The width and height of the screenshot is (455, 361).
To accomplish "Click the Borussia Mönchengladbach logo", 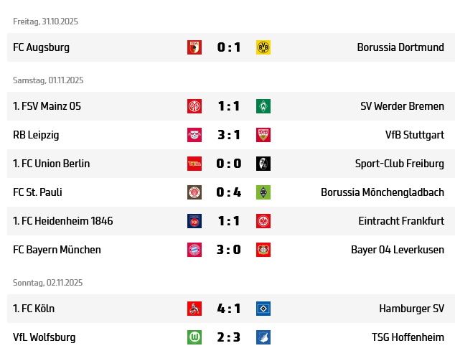I will click(263, 192).
